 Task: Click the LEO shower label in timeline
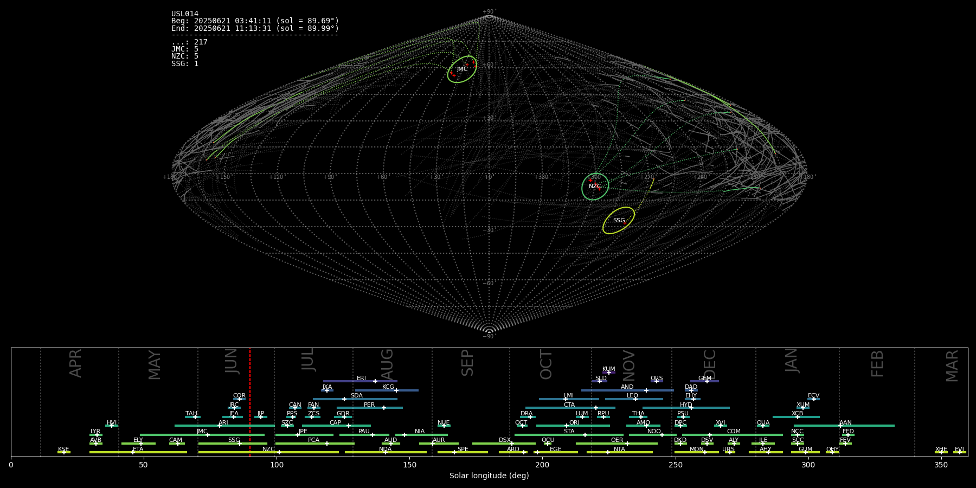633,396
